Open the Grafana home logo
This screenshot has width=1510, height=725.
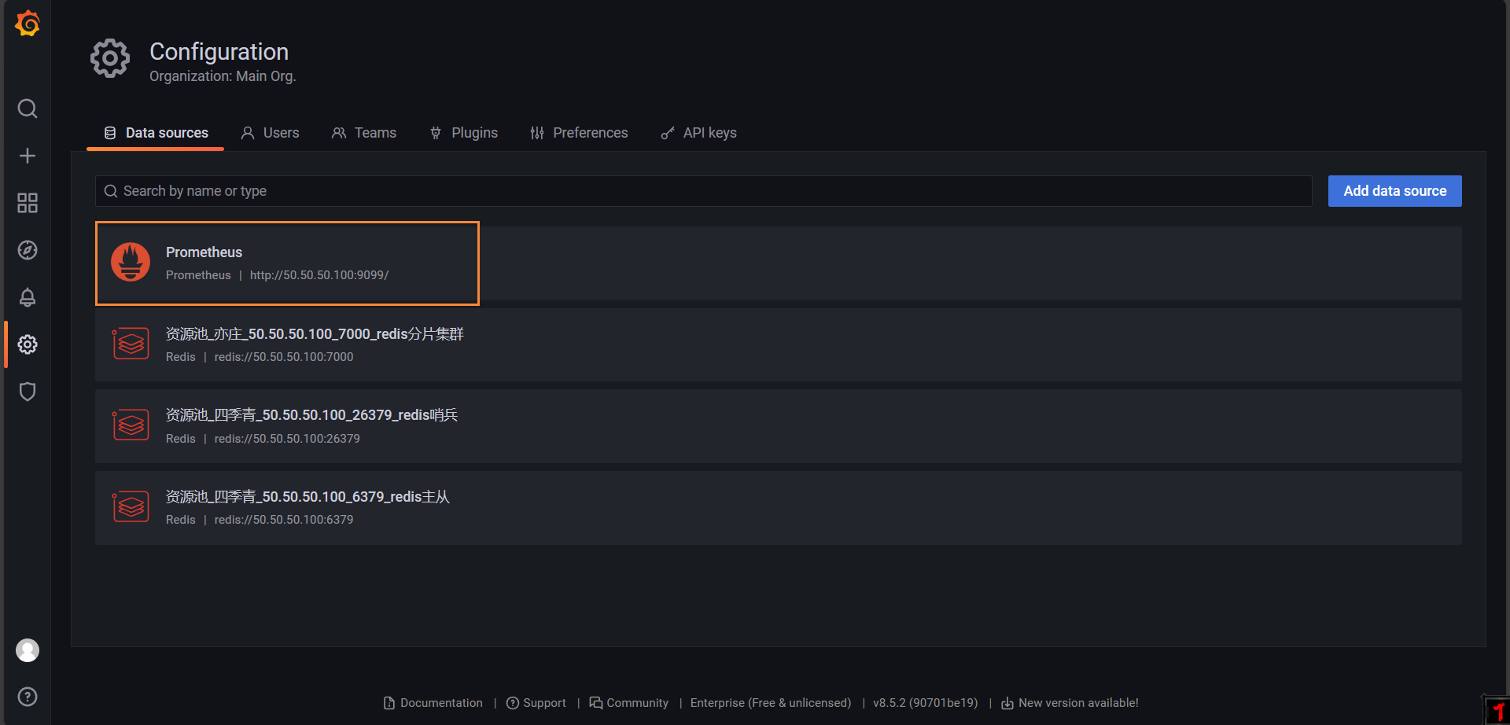[28, 24]
